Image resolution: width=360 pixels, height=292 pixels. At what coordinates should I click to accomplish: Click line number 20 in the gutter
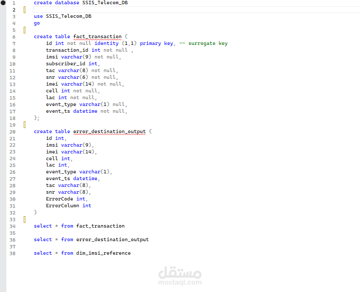click(12, 132)
